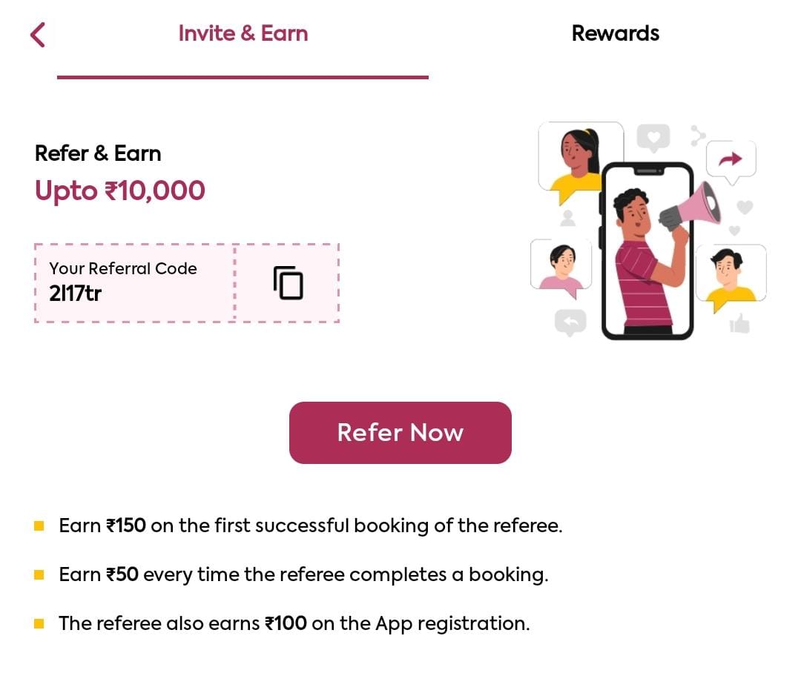Click the heart speech bubble icon
801x693 pixels.
653,137
